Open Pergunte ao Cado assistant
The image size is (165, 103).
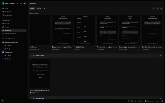click(x=152, y=101)
